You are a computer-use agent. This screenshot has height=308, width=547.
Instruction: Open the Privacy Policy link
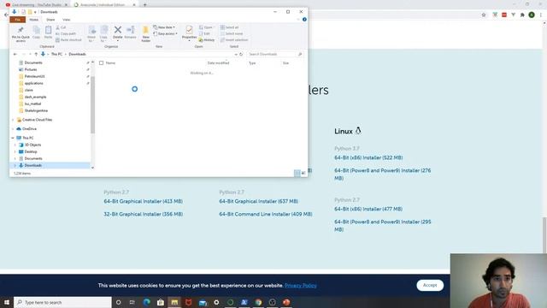point(301,285)
